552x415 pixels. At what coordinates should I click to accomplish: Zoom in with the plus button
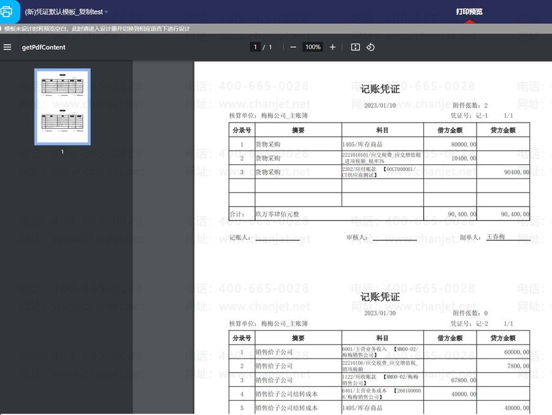tap(332, 47)
